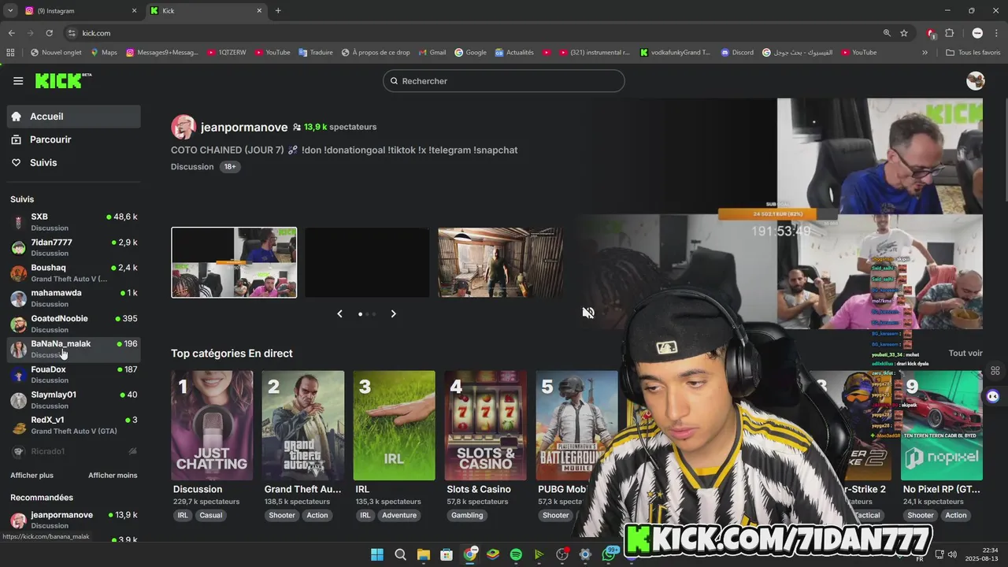This screenshot has height=567, width=1008.
Task: Open SXB channel in Suivis list
Action: pos(74,222)
